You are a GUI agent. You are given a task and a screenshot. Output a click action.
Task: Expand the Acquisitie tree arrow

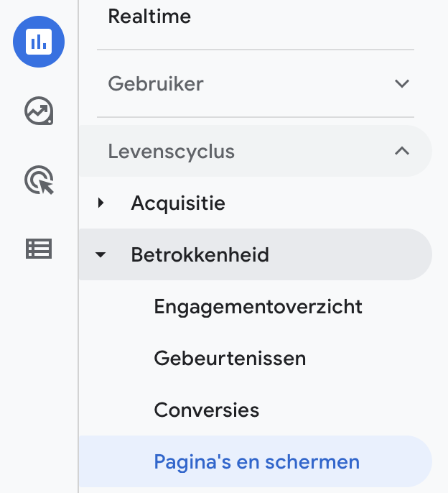tap(101, 203)
